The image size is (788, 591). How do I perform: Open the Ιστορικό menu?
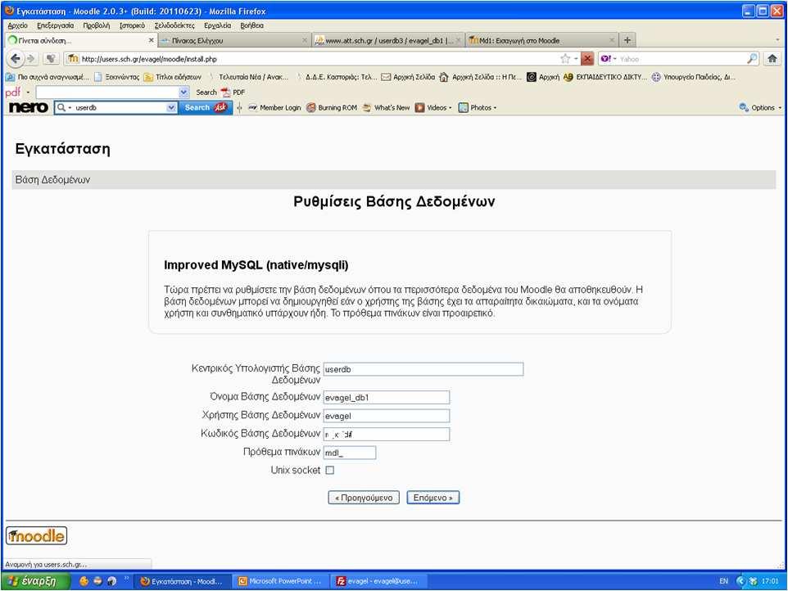[132, 25]
